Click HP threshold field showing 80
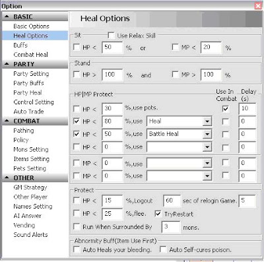Image resolution: width=264 pixels, height=262 pixels. 112,121
